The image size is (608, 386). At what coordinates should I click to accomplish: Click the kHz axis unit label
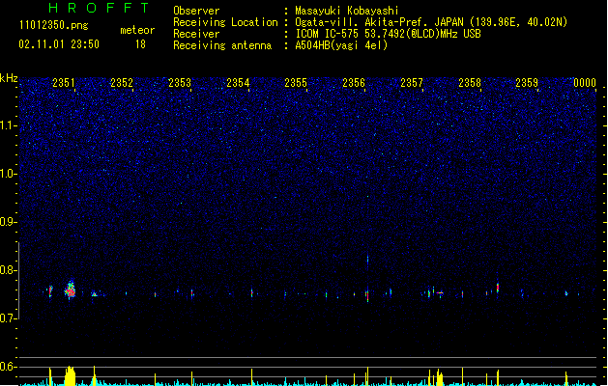click(x=9, y=78)
